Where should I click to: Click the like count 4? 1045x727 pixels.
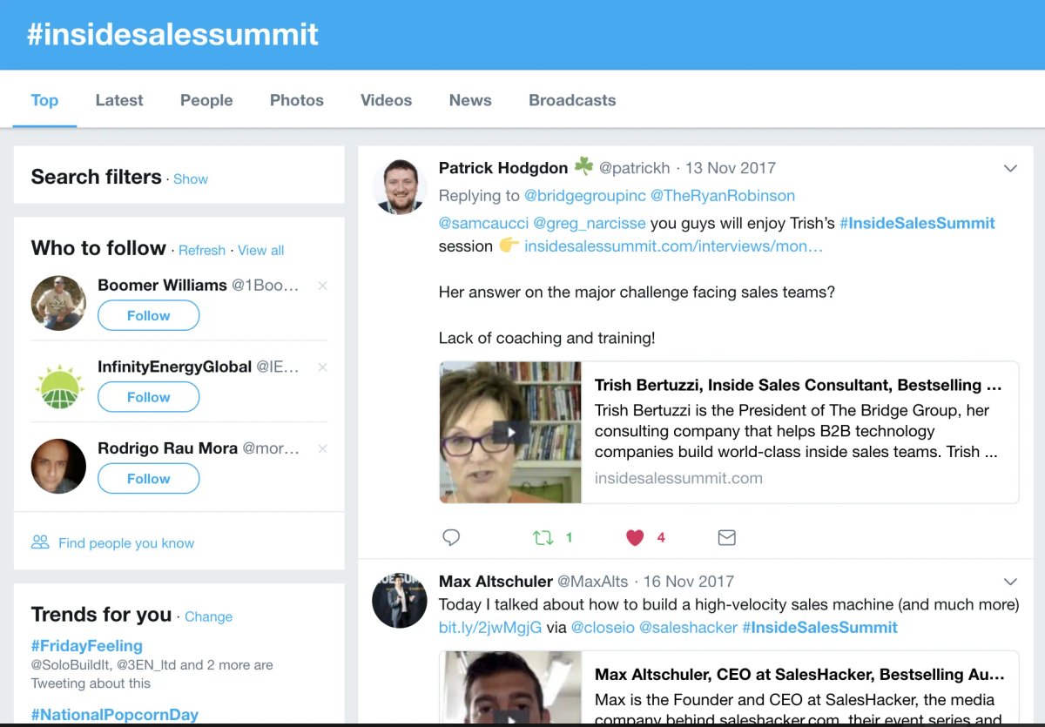pos(661,538)
